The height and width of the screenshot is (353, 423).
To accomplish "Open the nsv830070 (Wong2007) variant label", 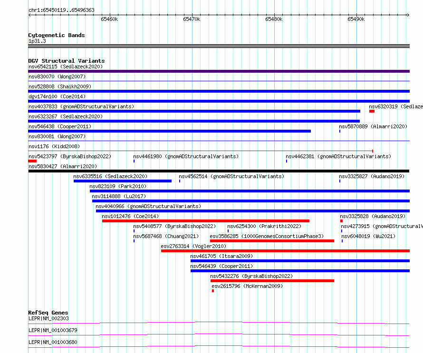I will 57,76.
